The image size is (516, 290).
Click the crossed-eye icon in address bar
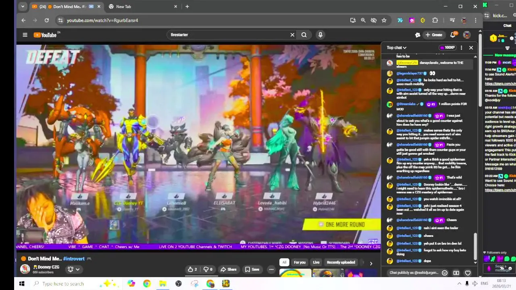pyautogui.click(x=374, y=20)
